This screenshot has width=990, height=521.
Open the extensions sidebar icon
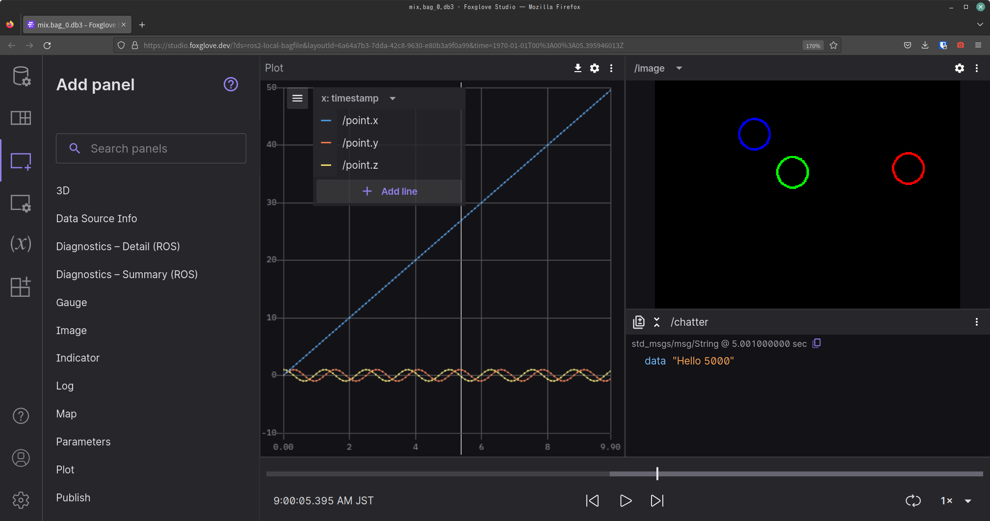(x=21, y=287)
